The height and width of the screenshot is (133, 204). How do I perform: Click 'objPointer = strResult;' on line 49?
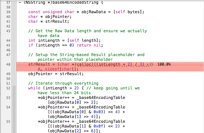point(56,74)
